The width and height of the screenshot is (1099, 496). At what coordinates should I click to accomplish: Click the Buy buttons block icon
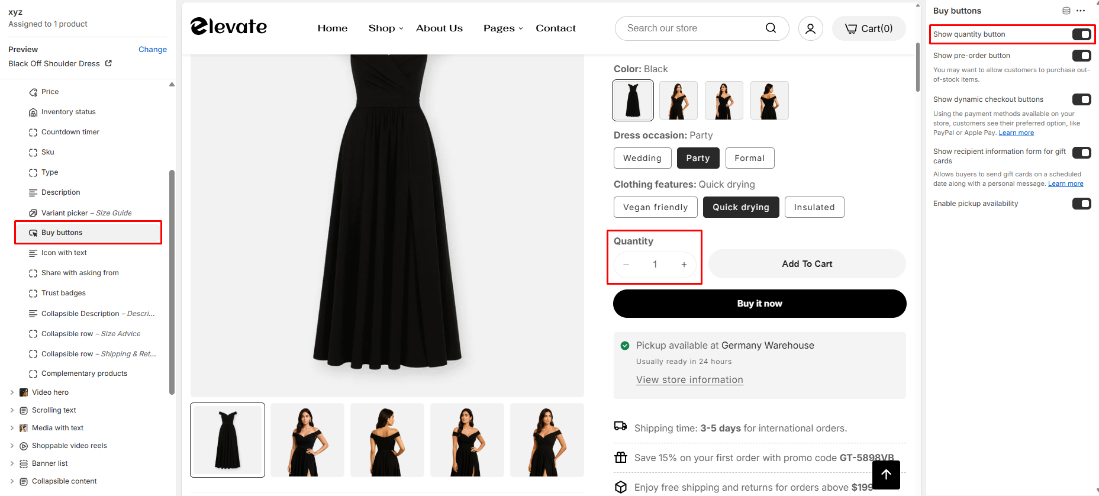[33, 233]
